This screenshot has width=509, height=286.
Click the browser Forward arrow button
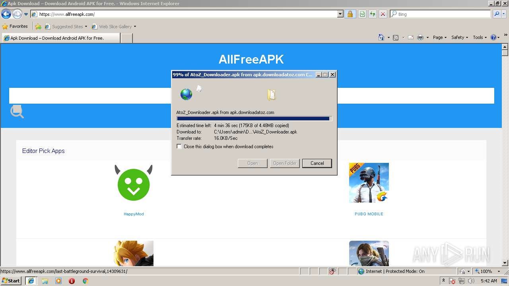pos(17,14)
